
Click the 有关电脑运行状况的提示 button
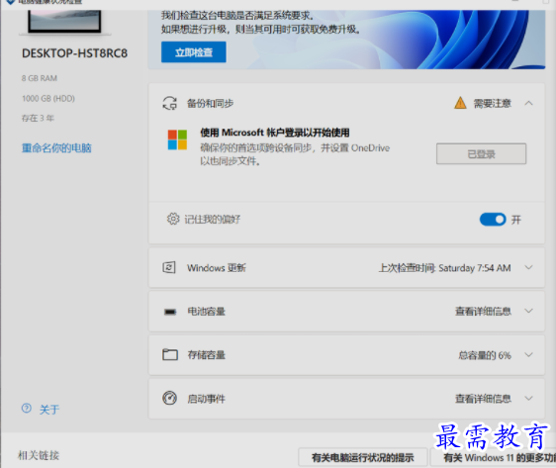click(363, 458)
